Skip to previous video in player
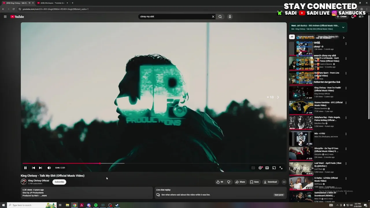Viewport: 370px width, 208px height. point(34,168)
